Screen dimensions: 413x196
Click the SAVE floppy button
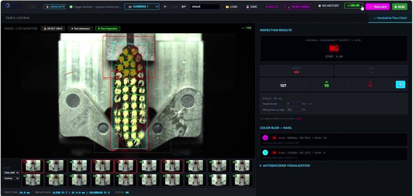[x=251, y=6]
